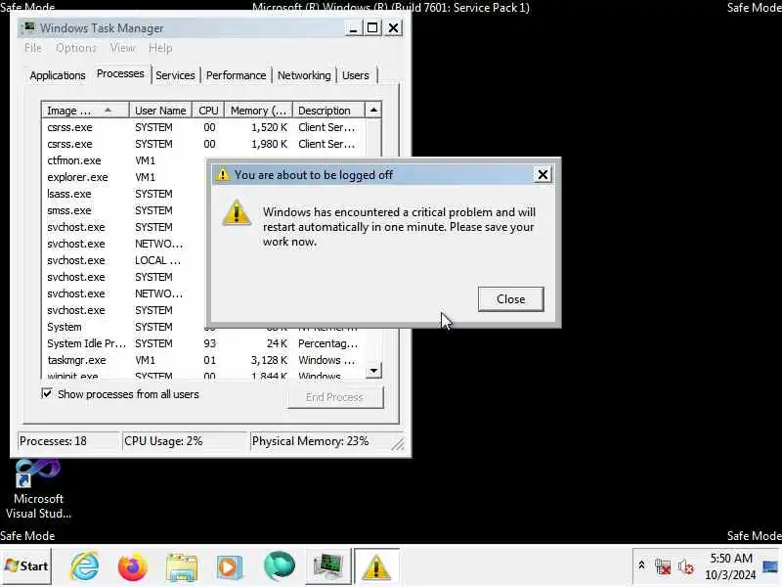Viewport: 782px width, 587px height.
Task: Click the Start button
Action: click(x=26, y=566)
